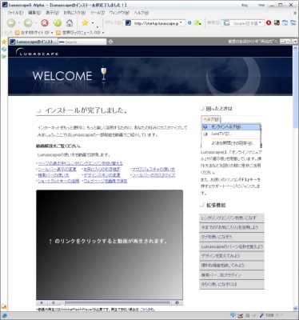Open the お気に入り(A) menu
The image size is (299, 320).
pyautogui.click(x=74, y=13)
